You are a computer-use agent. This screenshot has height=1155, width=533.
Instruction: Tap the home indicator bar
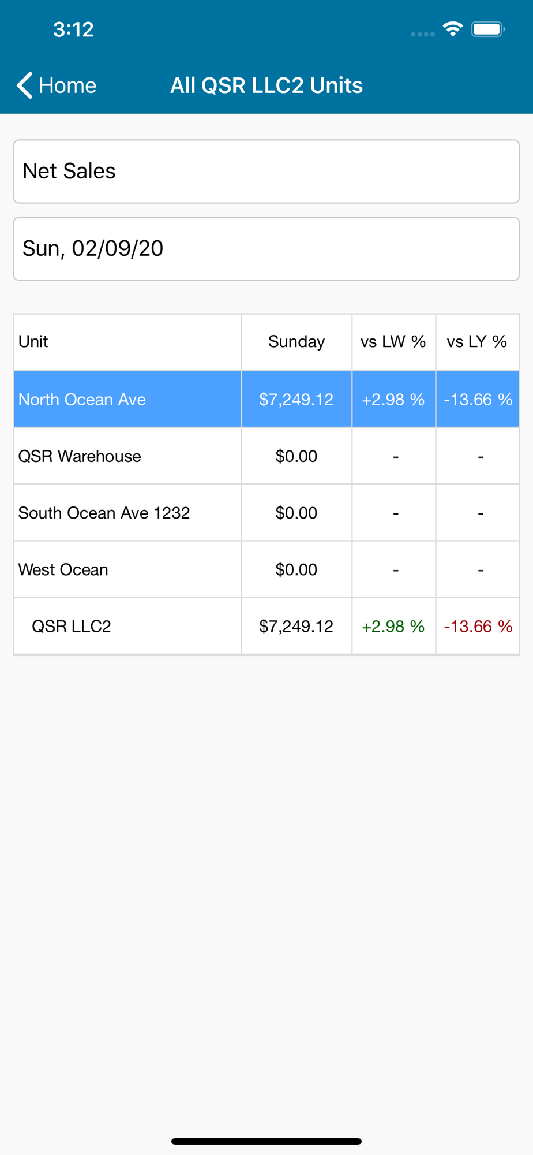[x=266, y=1141]
